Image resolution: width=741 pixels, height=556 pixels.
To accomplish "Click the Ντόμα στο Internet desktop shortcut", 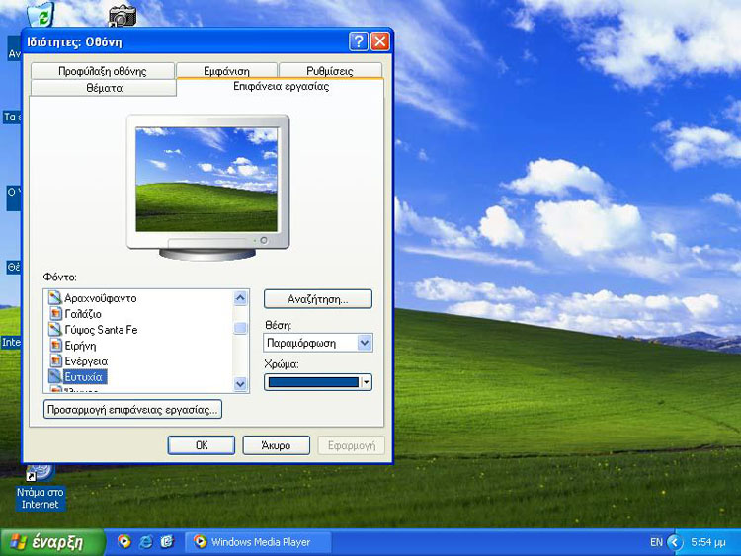I will tap(40, 489).
